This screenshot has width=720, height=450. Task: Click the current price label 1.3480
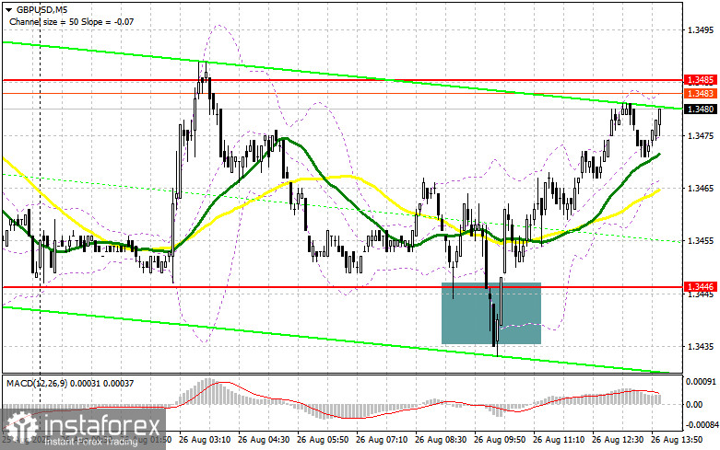tap(701, 110)
